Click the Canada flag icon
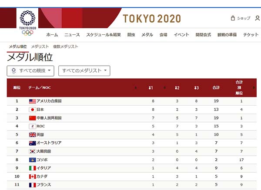The width and height of the screenshot is (261, 190). [x=32, y=177]
